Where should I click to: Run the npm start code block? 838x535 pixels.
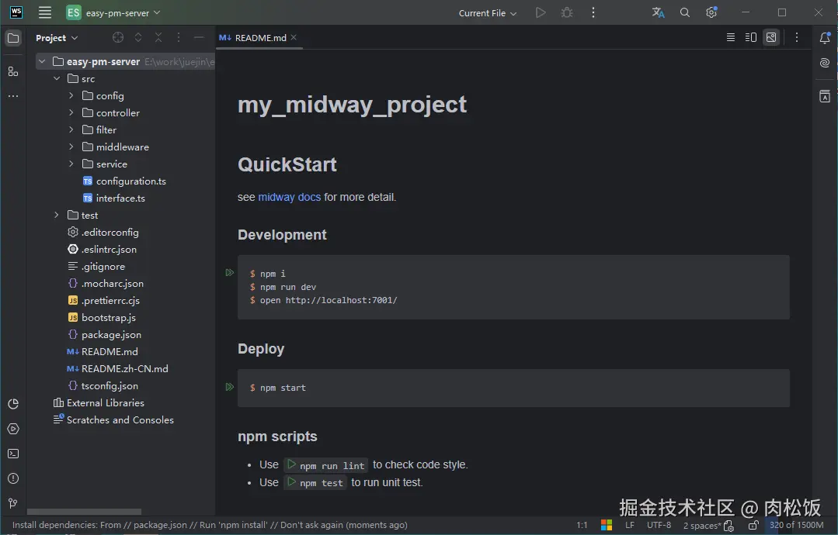click(229, 387)
